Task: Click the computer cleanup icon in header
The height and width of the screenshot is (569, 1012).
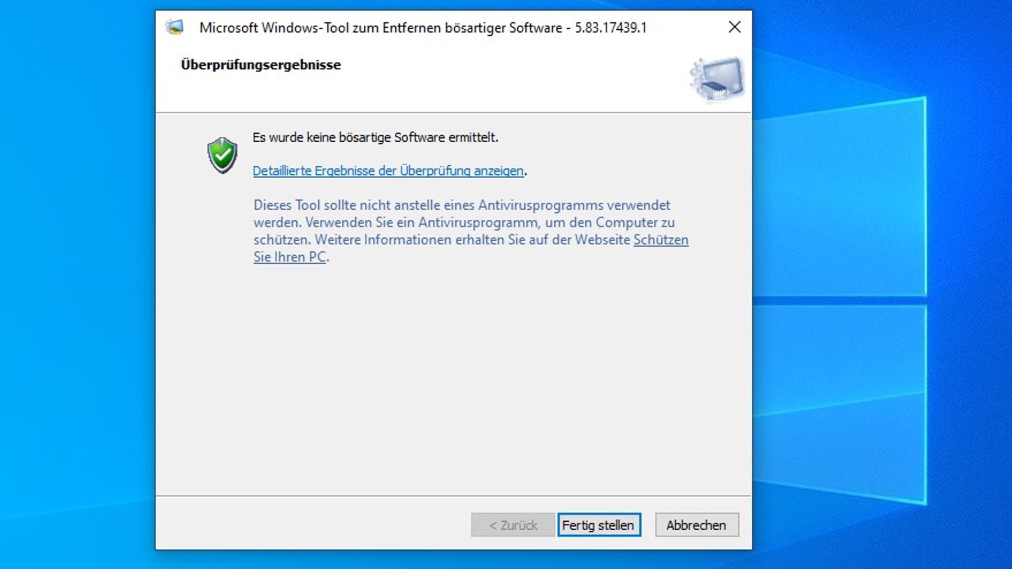Action: (717, 79)
